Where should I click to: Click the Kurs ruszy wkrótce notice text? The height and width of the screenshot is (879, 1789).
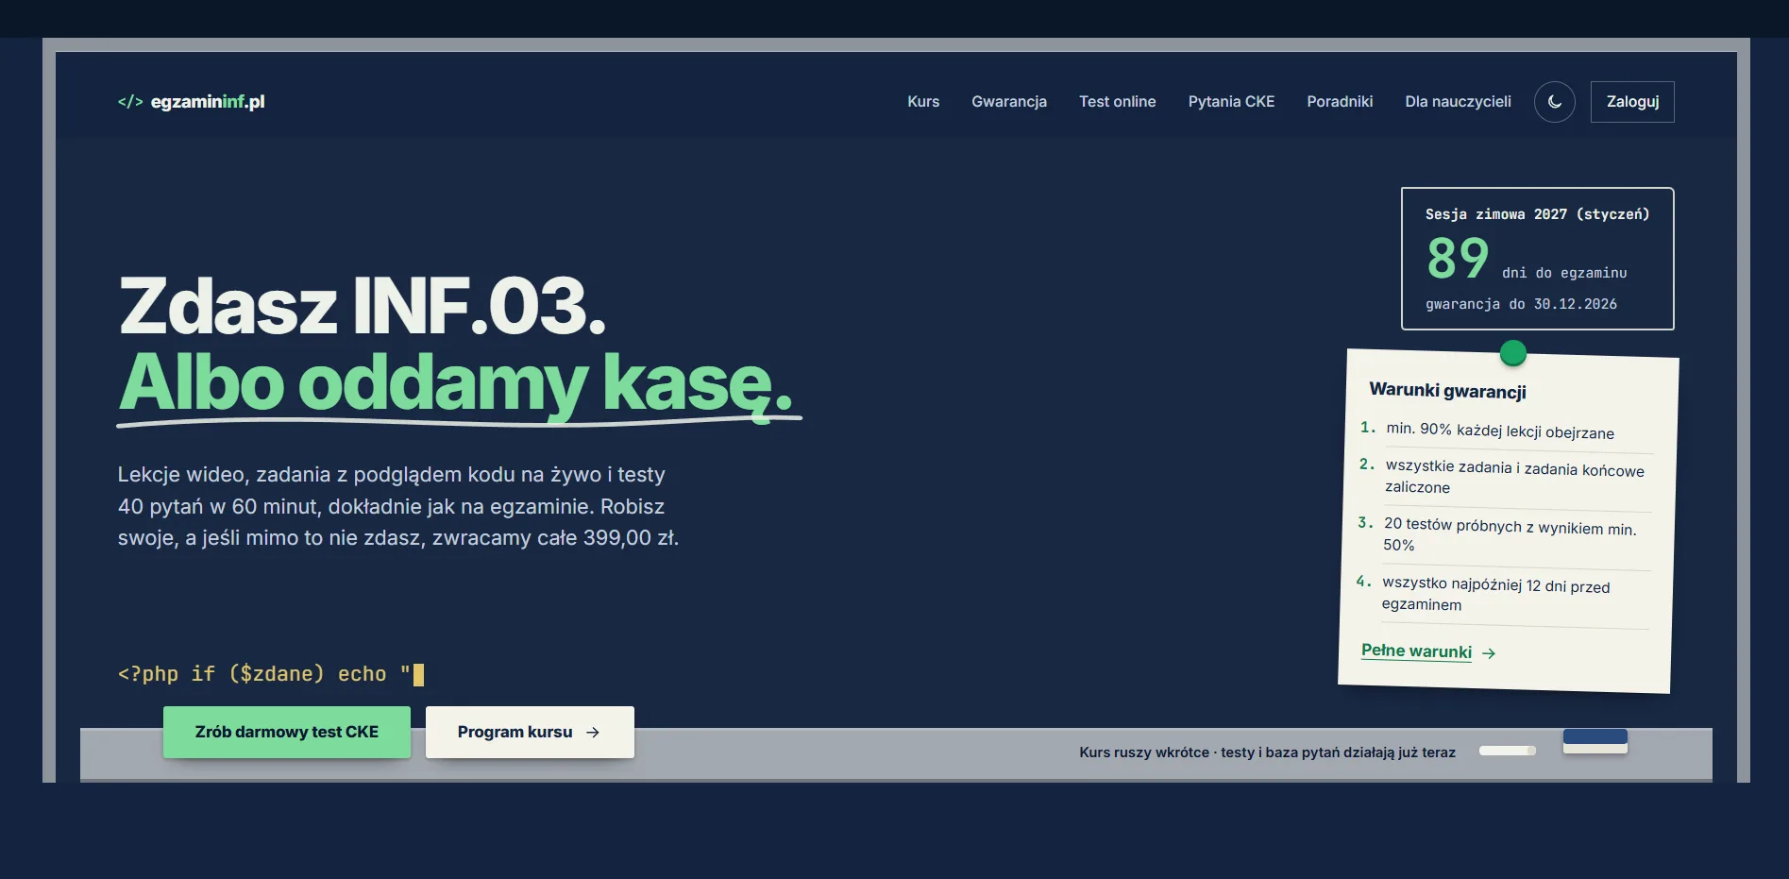[x=1267, y=752]
